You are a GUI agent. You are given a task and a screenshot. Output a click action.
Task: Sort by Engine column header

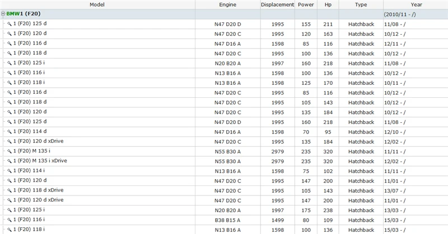tap(228, 4)
